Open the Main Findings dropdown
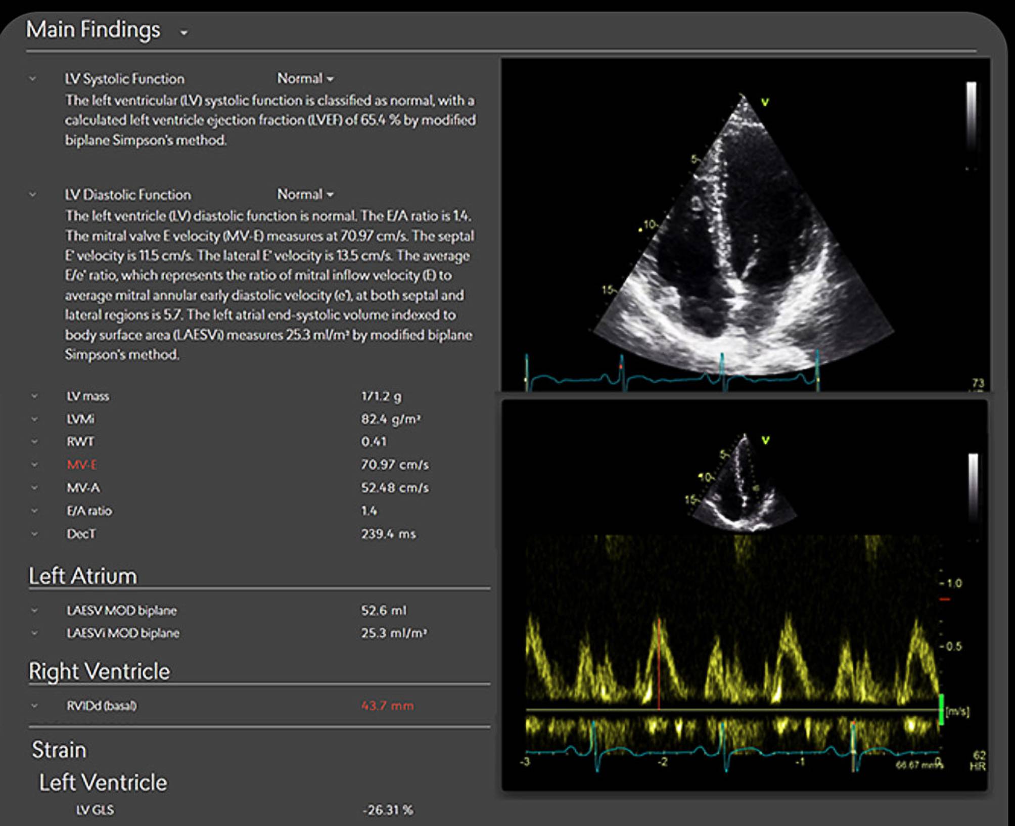The width and height of the screenshot is (1015, 826). (183, 32)
